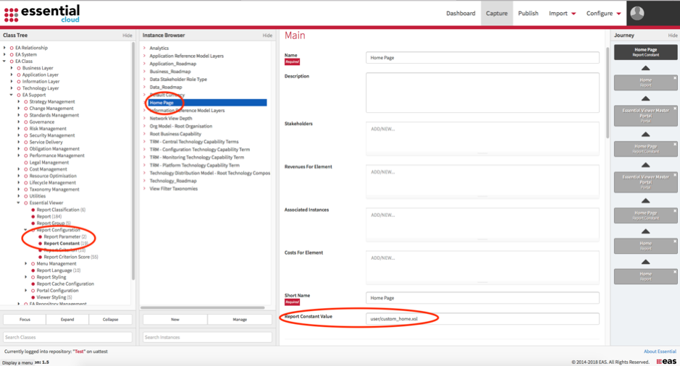Expand the EA System tree node

(x=5, y=54)
